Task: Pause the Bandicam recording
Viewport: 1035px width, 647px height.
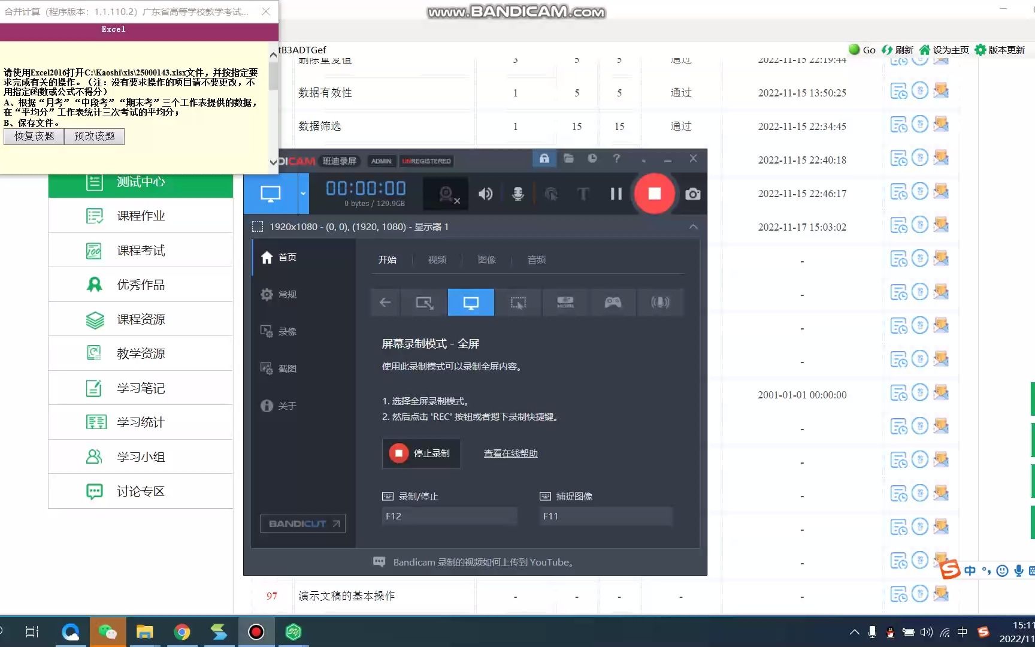Action: coord(616,194)
